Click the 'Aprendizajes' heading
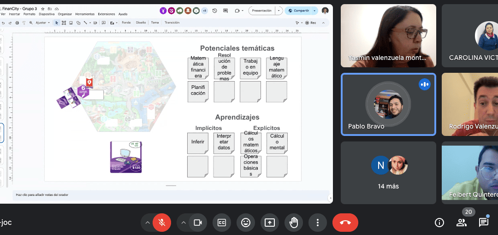Image resolution: width=498 pixels, height=235 pixels. pos(237,117)
